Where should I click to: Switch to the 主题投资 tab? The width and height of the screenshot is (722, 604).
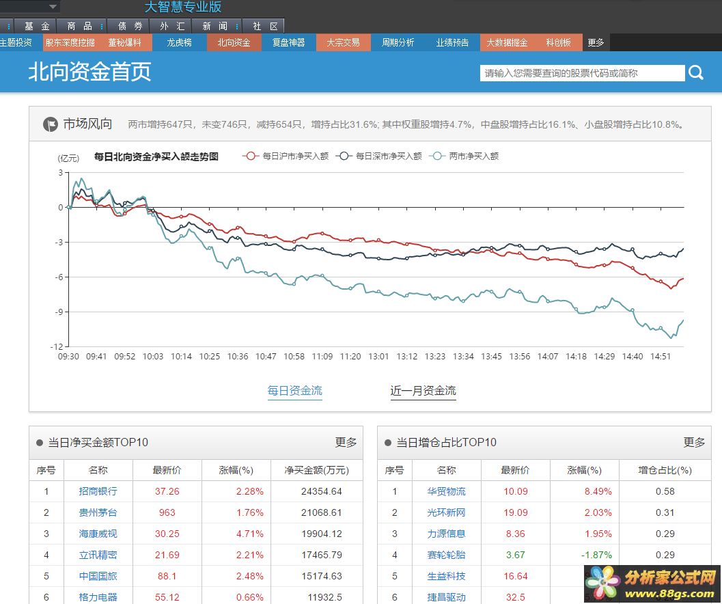16,42
